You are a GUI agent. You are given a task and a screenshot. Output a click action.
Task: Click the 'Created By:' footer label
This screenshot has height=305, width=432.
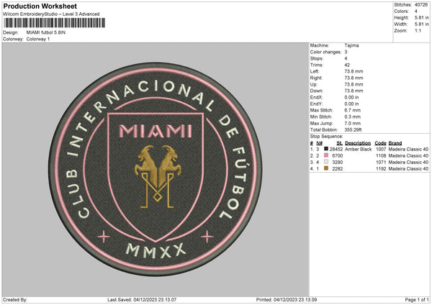15,300
